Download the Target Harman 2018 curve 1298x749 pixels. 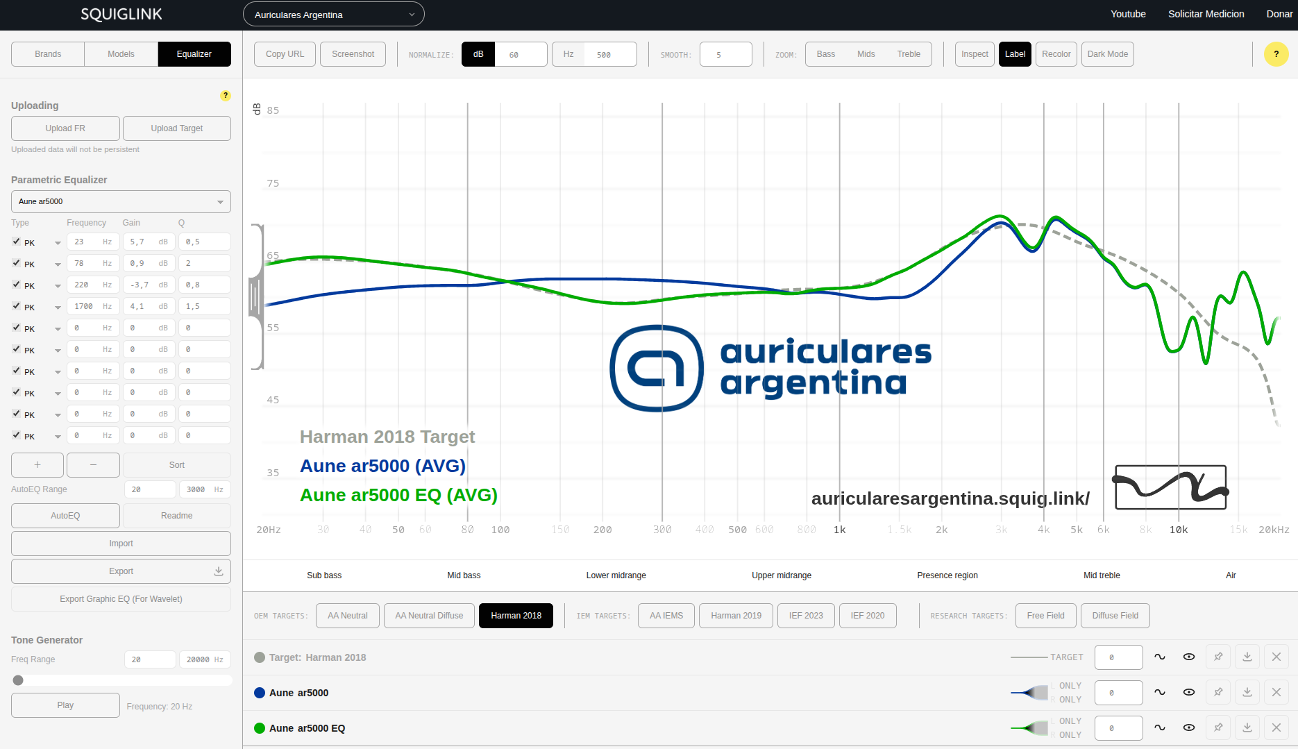click(x=1247, y=657)
